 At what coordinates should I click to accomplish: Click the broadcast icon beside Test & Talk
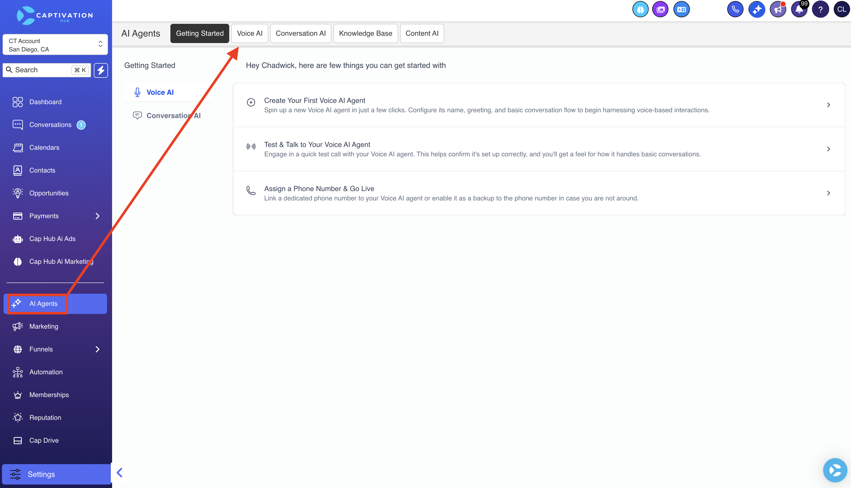pyautogui.click(x=251, y=146)
